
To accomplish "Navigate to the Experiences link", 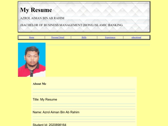I will [110, 37].
